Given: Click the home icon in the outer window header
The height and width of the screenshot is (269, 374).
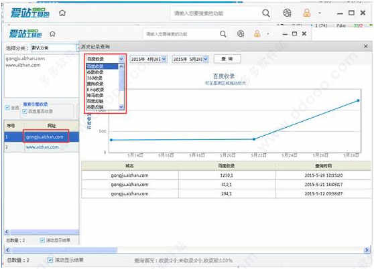Looking at the screenshot, I should pos(62,13).
